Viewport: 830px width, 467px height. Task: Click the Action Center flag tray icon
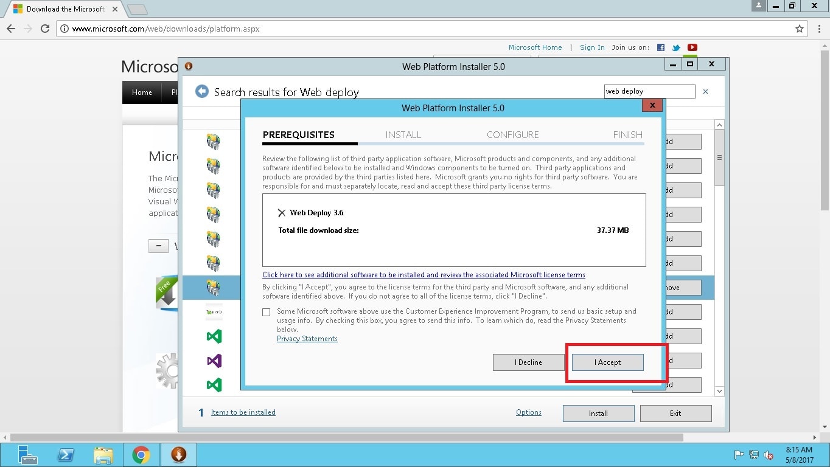[x=739, y=455]
